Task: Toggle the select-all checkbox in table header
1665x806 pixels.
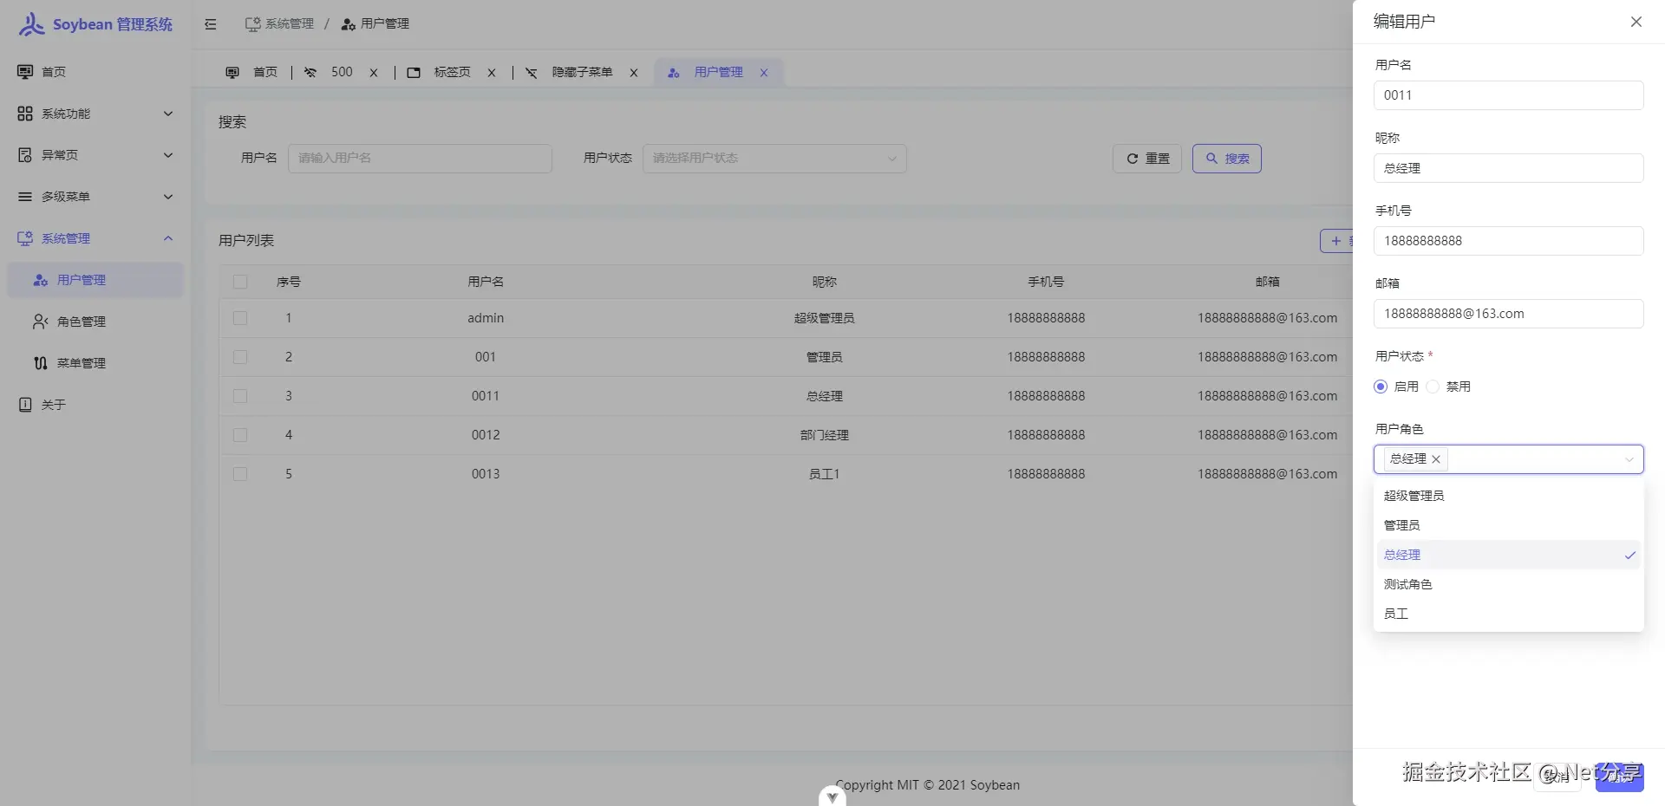Action: [240, 282]
